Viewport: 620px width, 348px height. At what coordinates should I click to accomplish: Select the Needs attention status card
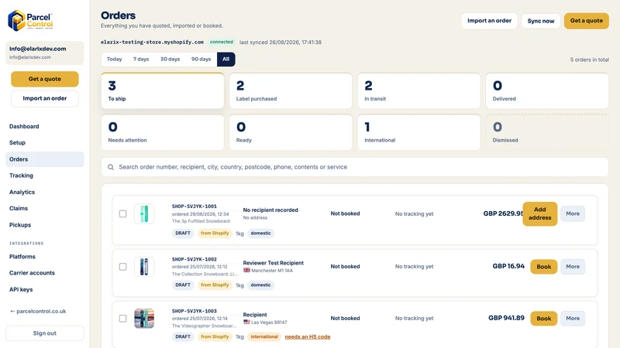[x=163, y=132]
